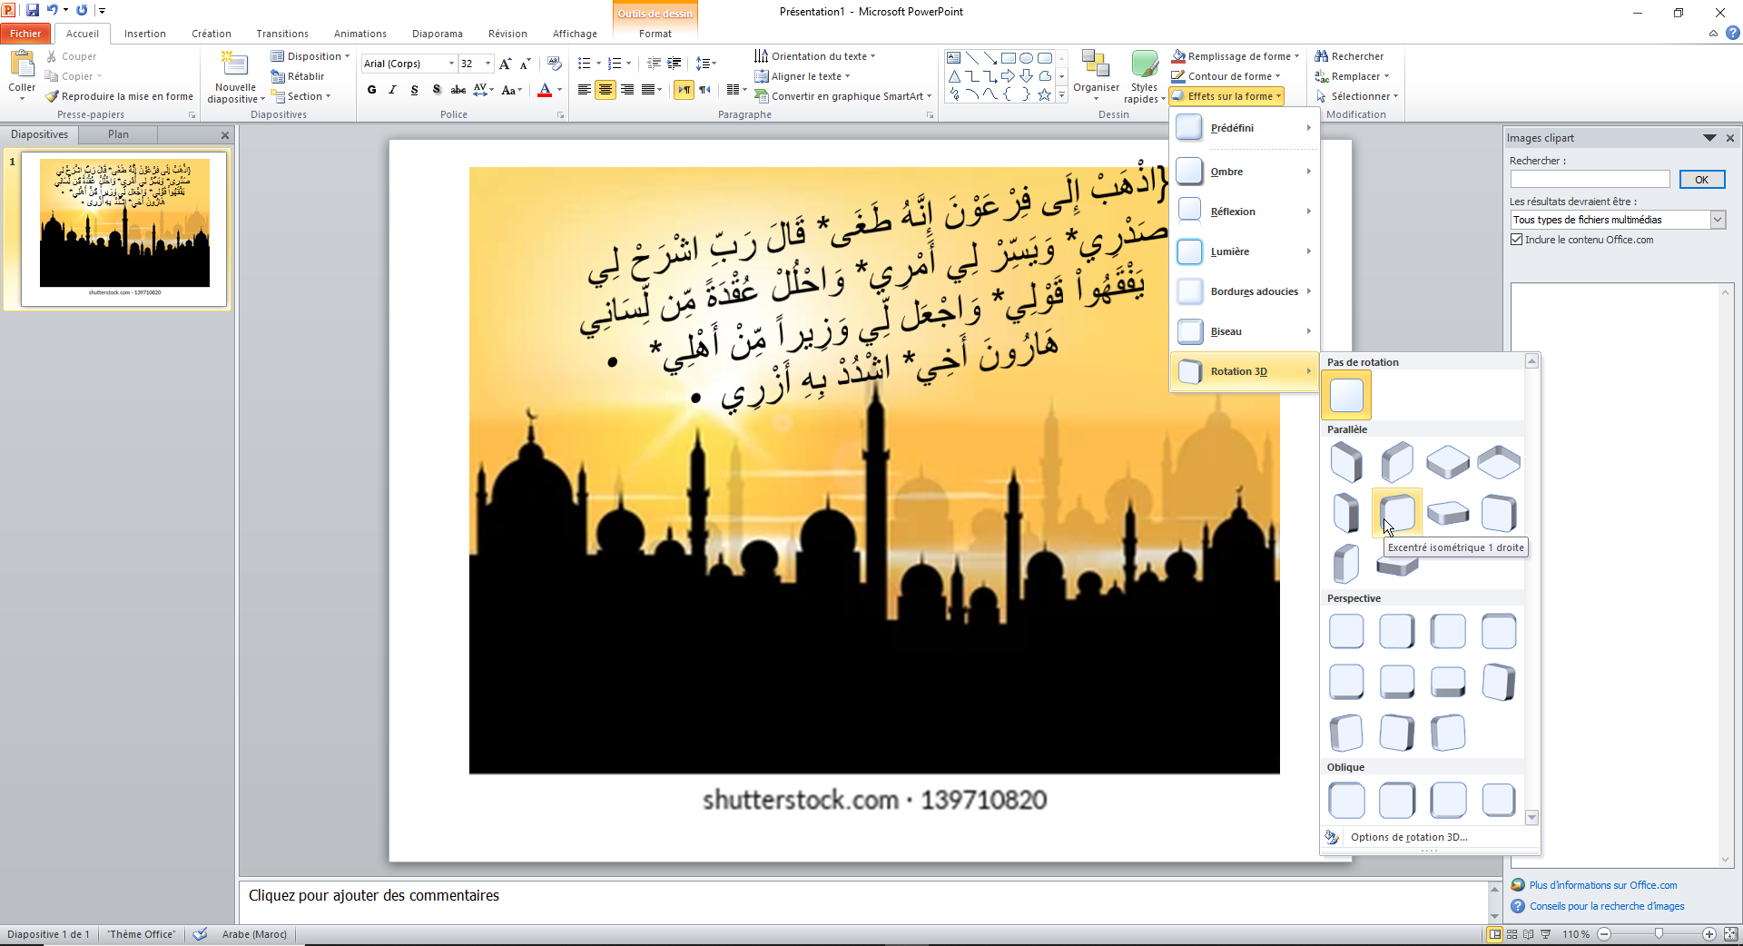Open Styles rapides gallery
Image resolution: width=1743 pixels, height=946 pixels.
click(x=1144, y=76)
